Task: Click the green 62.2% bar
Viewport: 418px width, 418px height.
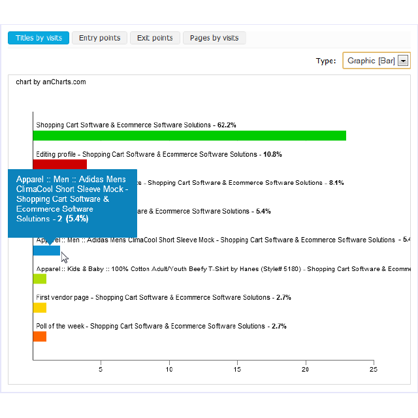Action: pyautogui.click(x=189, y=136)
